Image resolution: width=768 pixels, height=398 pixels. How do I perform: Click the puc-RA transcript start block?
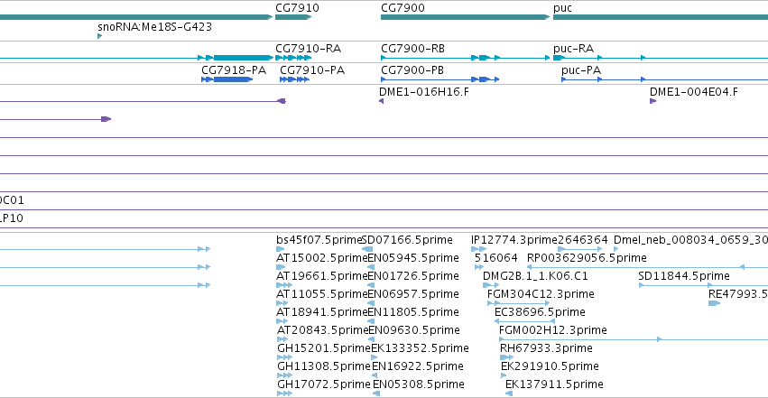click(x=559, y=58)
